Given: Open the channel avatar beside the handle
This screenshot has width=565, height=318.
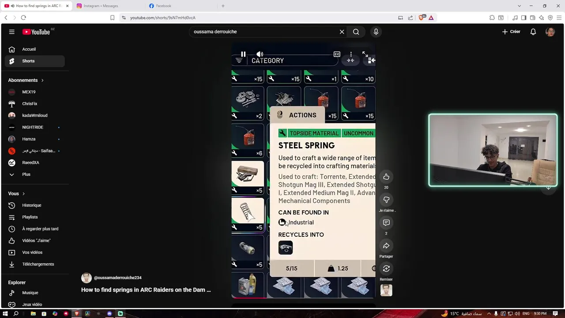Looking at the screenshot, I should [86, 278].
